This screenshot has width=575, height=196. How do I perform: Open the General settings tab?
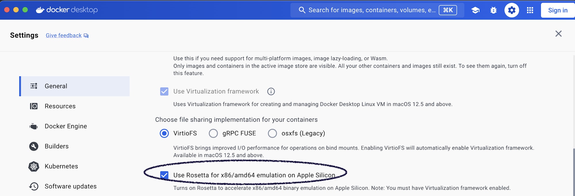(x=74, y=86)
